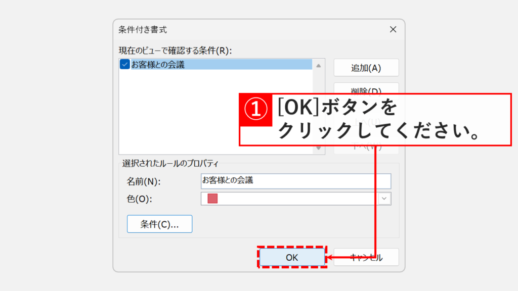Click the conditions list scrollbar down arrow
This screenshot has height=291, width=518.
click(x=319, y=147)
